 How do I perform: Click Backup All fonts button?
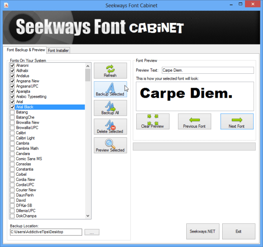(x=110, y=108)
